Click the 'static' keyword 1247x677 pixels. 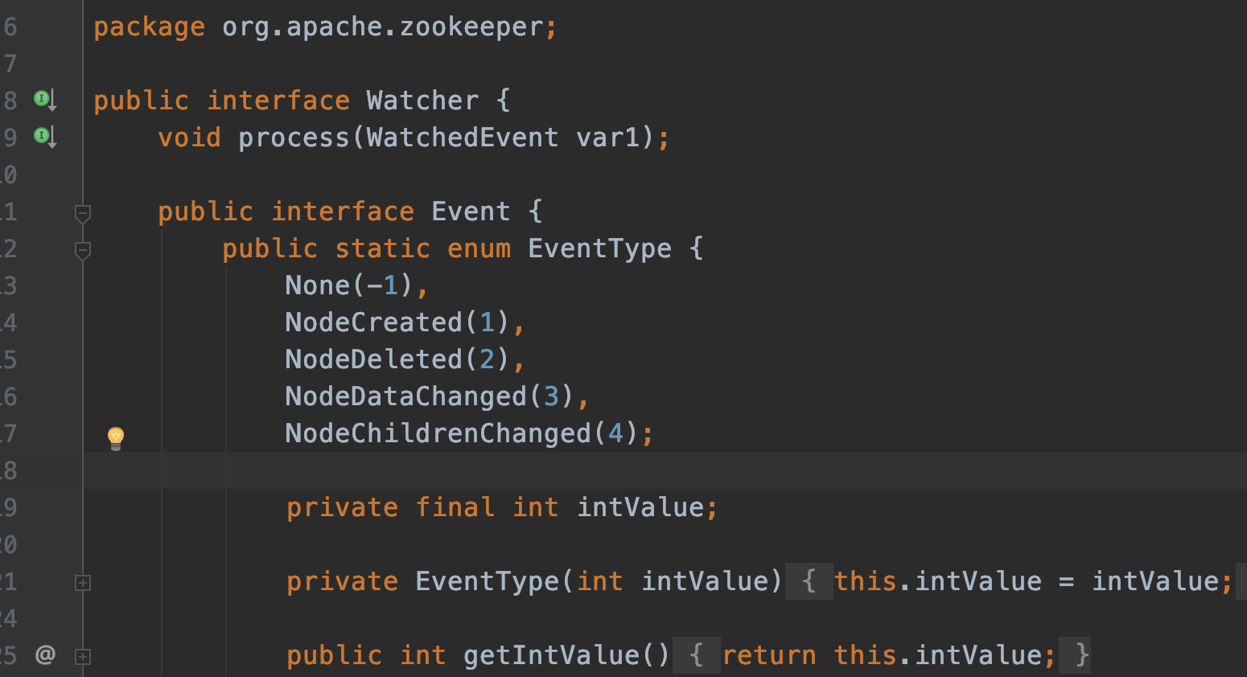[x=382, y=248]
